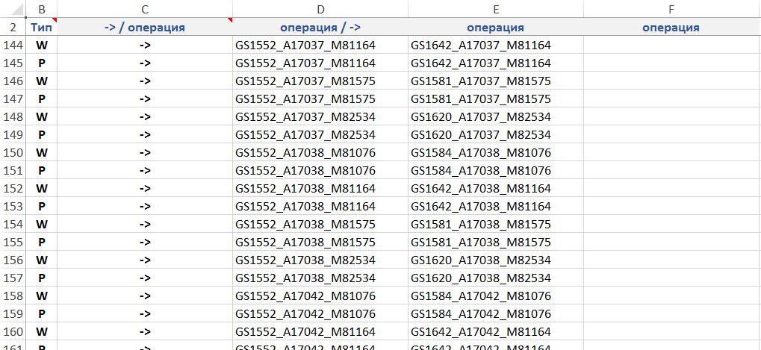Viewport: 761px width, 350px height.
Task: Click the 'операция / ->' header cell
Action: click(x=320, y=27)
